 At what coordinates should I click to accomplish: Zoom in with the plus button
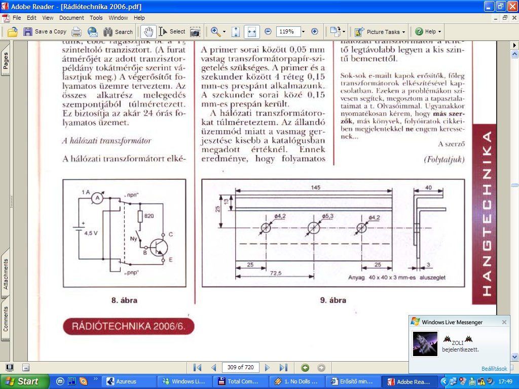(x=314, y=32)
